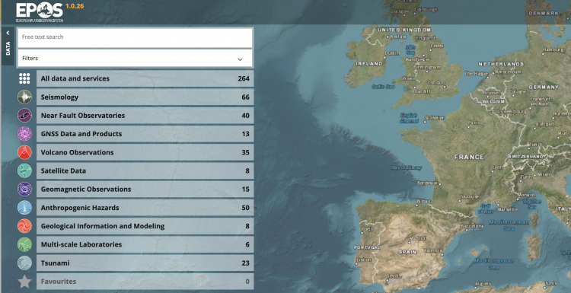This screenshot has height=293, width=571.
Task: Select the Tsunami wave icon
Action: click(x=24, y=263)
